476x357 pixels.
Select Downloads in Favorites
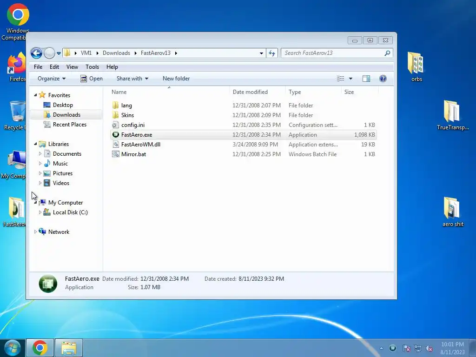point(66,115)
